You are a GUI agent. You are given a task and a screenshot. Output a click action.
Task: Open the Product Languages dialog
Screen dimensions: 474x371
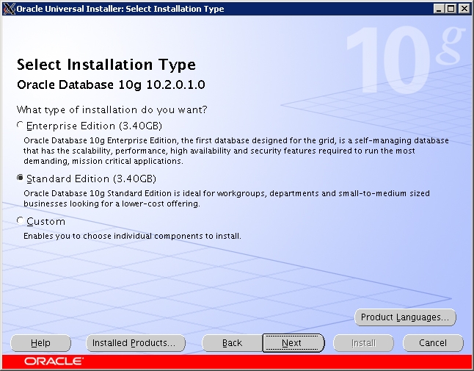[405, 317]
